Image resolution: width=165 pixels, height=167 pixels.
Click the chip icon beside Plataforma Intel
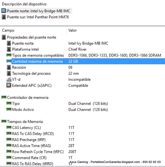(x=9, y=49)
